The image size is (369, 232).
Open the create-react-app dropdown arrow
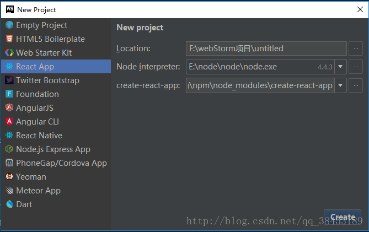pos(340,85)
